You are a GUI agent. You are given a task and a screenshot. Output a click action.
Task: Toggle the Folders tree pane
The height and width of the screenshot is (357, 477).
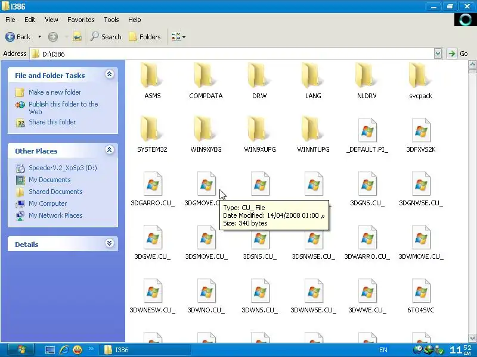[145, 37]
